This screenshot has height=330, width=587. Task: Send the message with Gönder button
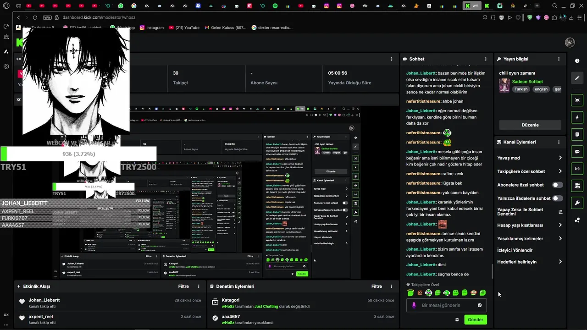click(x=476, y=319)
